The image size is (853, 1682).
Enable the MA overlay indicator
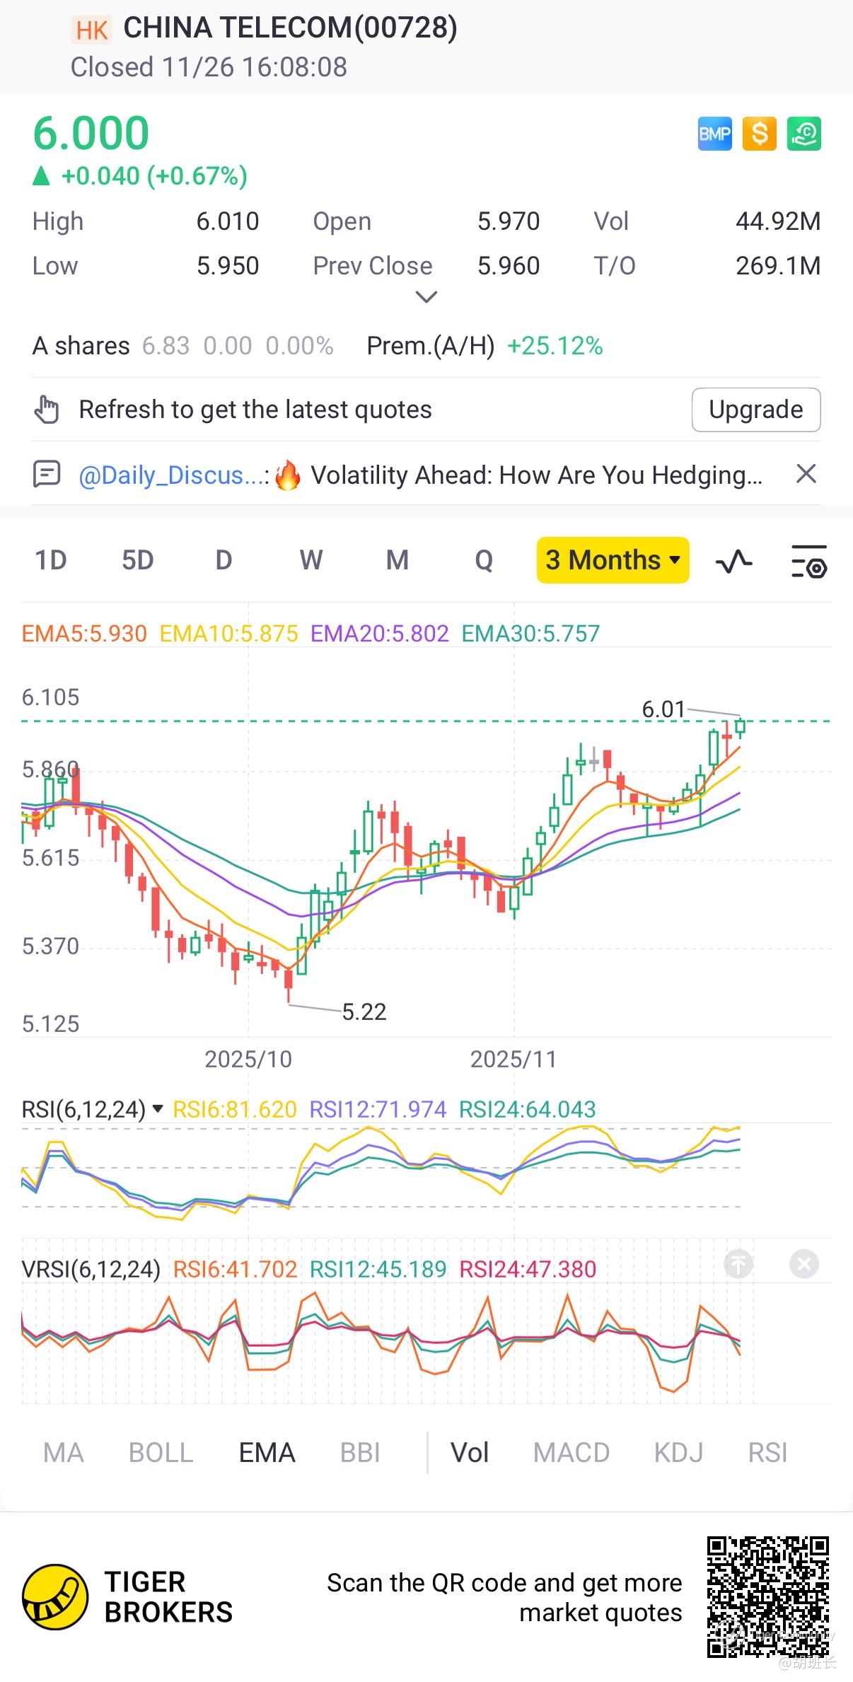point(64,1453)
